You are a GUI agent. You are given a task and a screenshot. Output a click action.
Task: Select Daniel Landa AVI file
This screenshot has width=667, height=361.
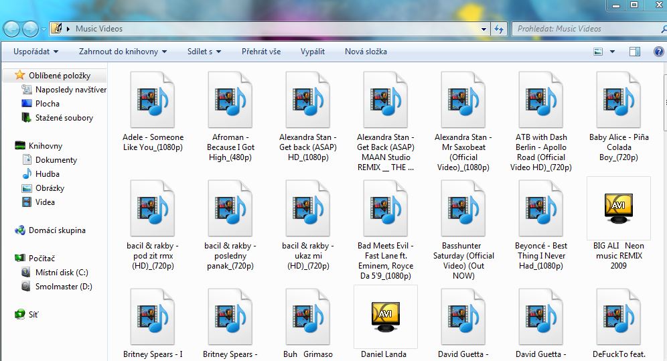[x=385, y=323]
